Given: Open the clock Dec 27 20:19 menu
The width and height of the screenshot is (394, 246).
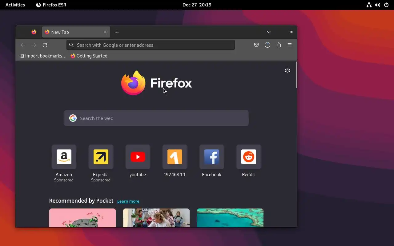Looking at the screenshot, I should pos(197,5).
